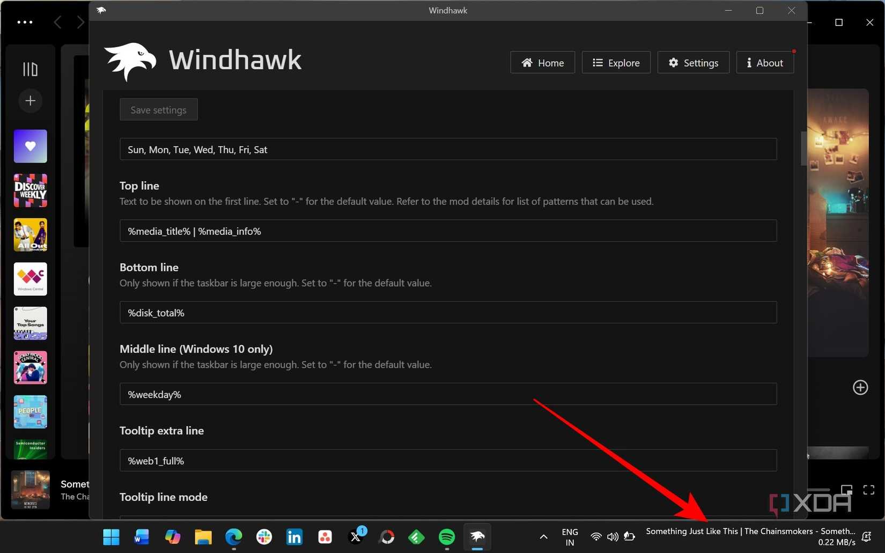
Task: Open the Tooltip line mode dropdown
Action: [448, 519]
